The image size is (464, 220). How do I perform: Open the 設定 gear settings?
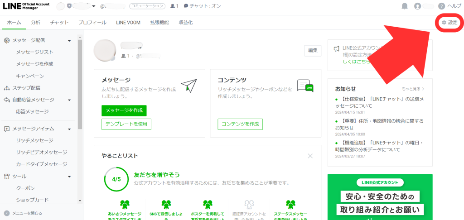coord(449,23)
